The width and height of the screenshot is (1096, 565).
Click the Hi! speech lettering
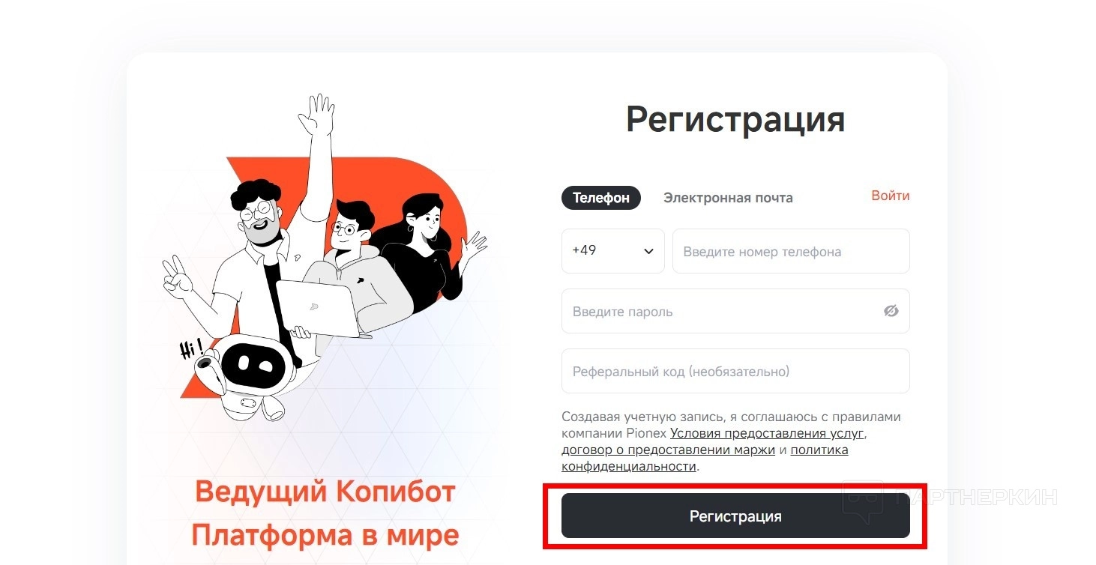[x=192, y=349]
